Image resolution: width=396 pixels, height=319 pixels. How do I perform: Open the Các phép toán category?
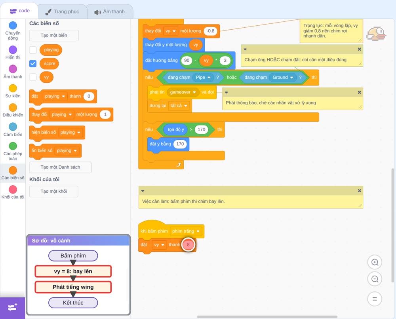[13, 152]
